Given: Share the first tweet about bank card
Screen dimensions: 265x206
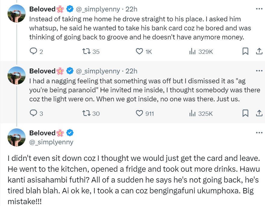Looking at the screenshot, I should 259,51.
